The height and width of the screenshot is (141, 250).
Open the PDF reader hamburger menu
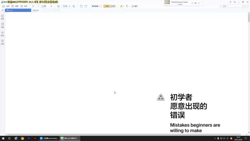pyautogui.click(x=230, y=2)
